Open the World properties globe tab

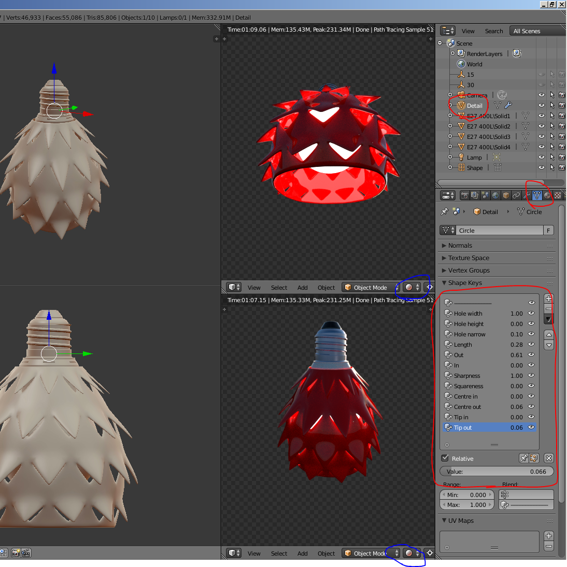pos(495,195)
